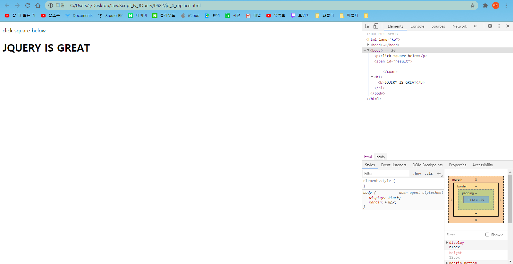The width and height of the screenshot is (513, 264).
Task: Toggle the .cls class editor button
Action: pyautogui.click(x=429, y=173)
